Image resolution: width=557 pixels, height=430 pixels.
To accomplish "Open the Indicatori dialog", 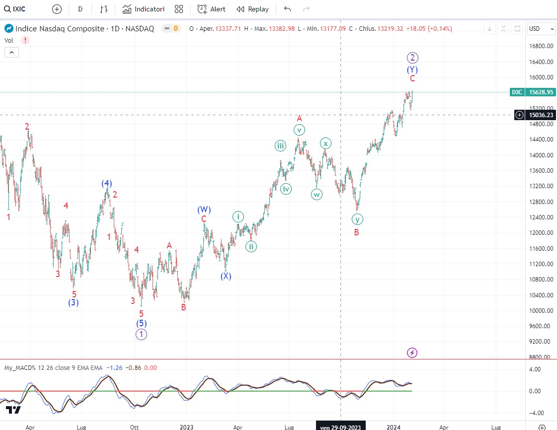I will tap(144, 9).
